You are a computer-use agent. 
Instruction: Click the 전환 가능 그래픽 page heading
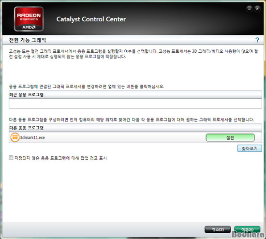(x=27, y=40)
